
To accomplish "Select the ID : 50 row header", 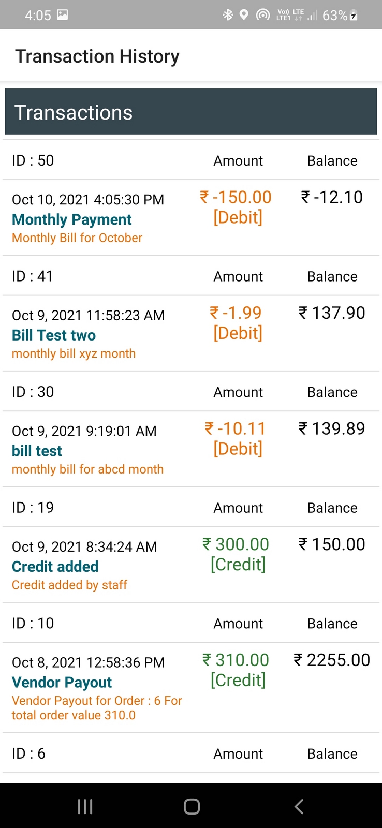I will tap(33, 160).
